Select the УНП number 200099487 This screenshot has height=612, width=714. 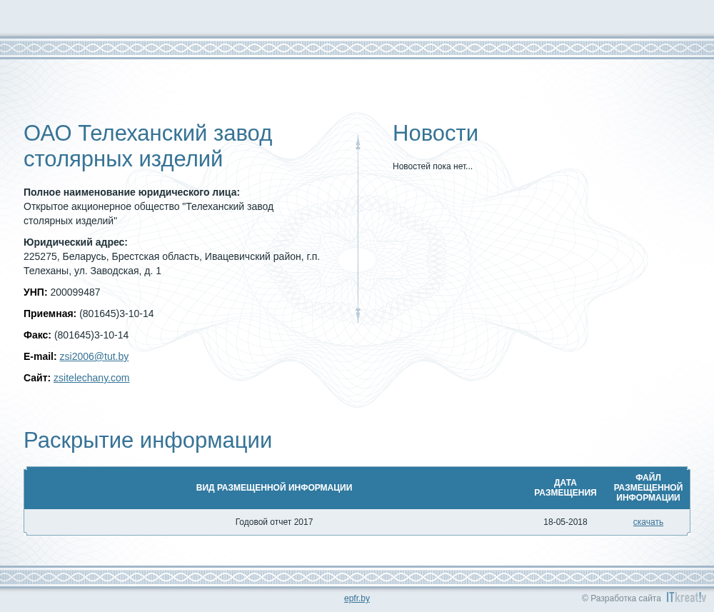[75, 292]
